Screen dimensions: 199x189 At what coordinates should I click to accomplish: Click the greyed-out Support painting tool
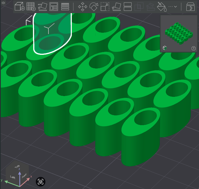click(151, 7)
